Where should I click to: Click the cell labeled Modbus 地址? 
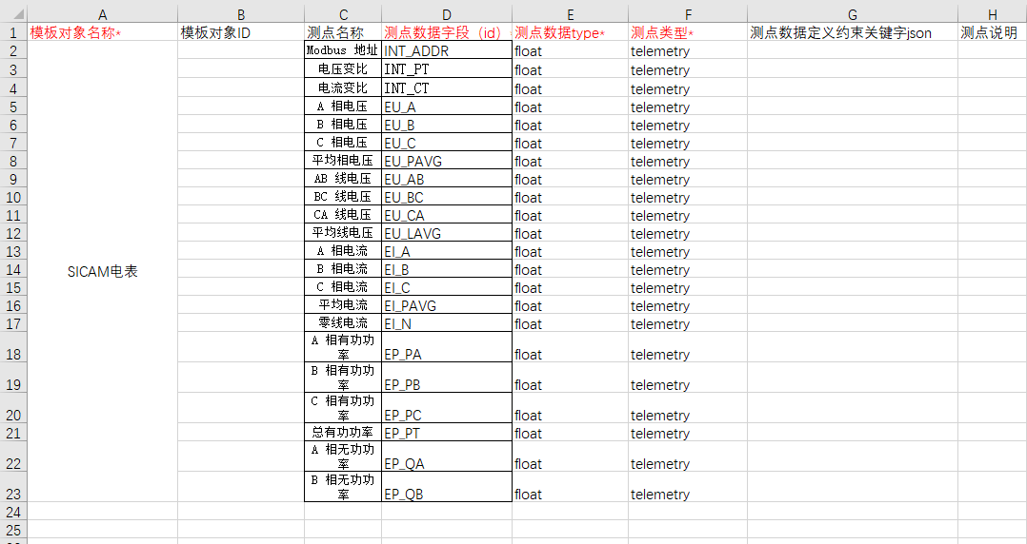point(343,50)
